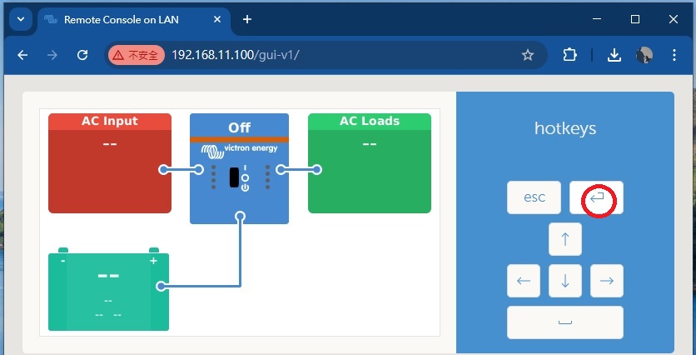Open the browser extensions menu

pos(569,55)
